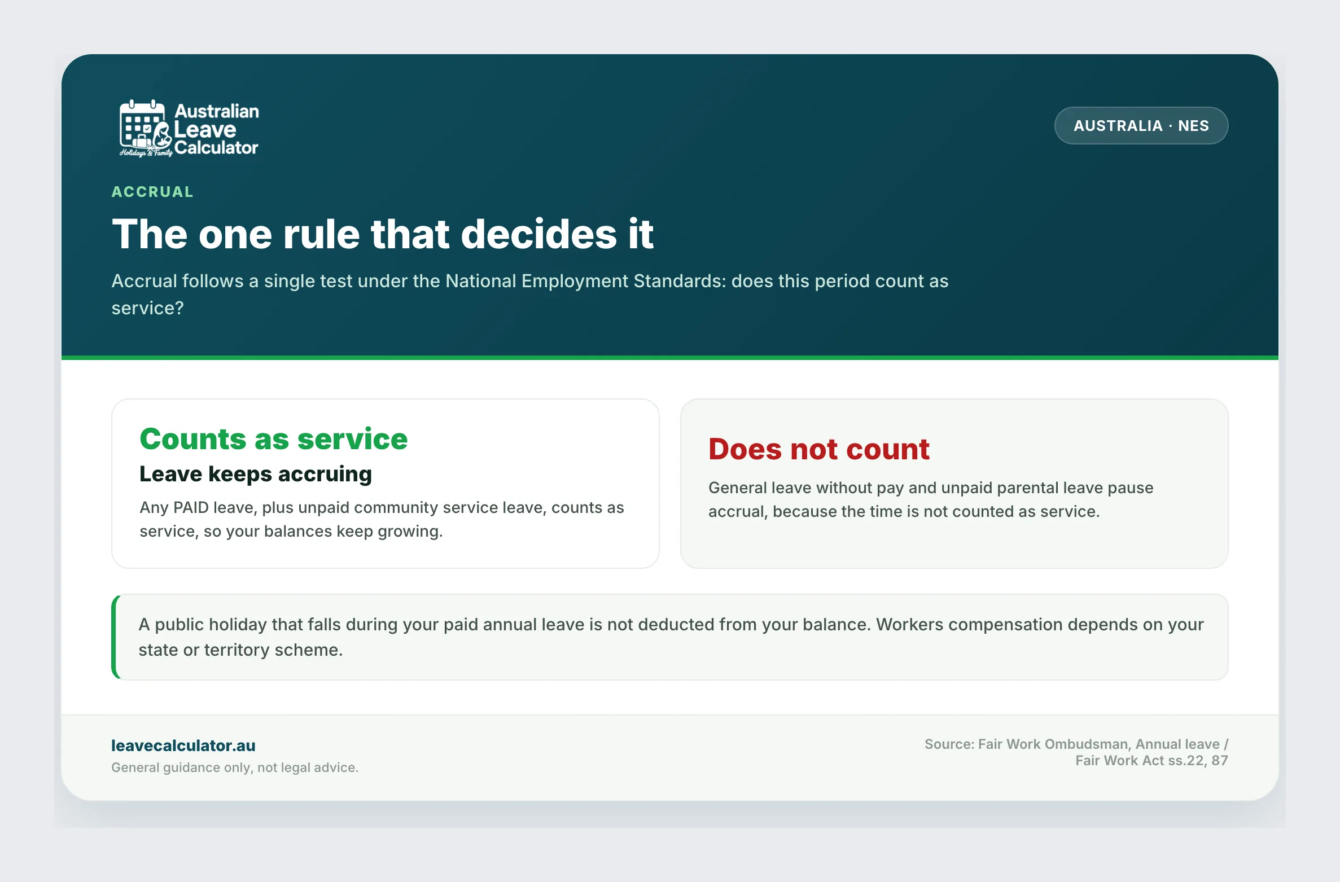Open the leavecalculator.au link
Viewport: 1340px width, 882px height.
183,745
